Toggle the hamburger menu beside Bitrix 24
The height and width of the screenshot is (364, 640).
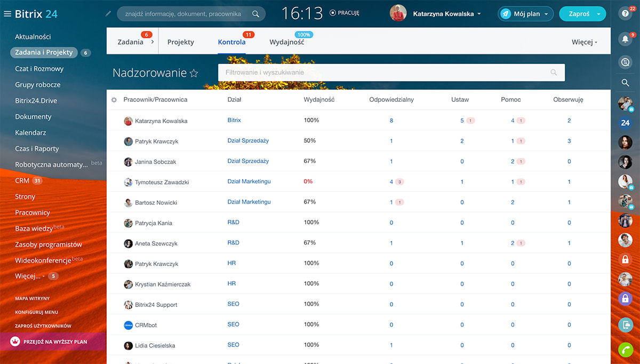tap(7, 14)
